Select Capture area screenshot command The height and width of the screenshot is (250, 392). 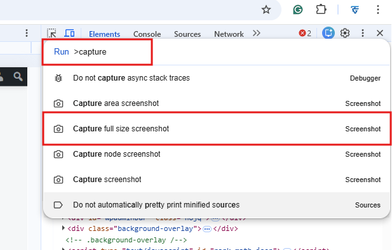click(217, 103)
